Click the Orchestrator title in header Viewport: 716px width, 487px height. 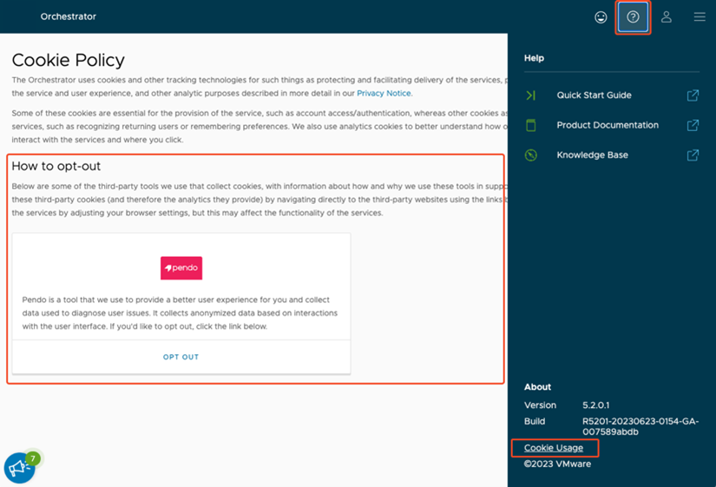coord(69,16)
